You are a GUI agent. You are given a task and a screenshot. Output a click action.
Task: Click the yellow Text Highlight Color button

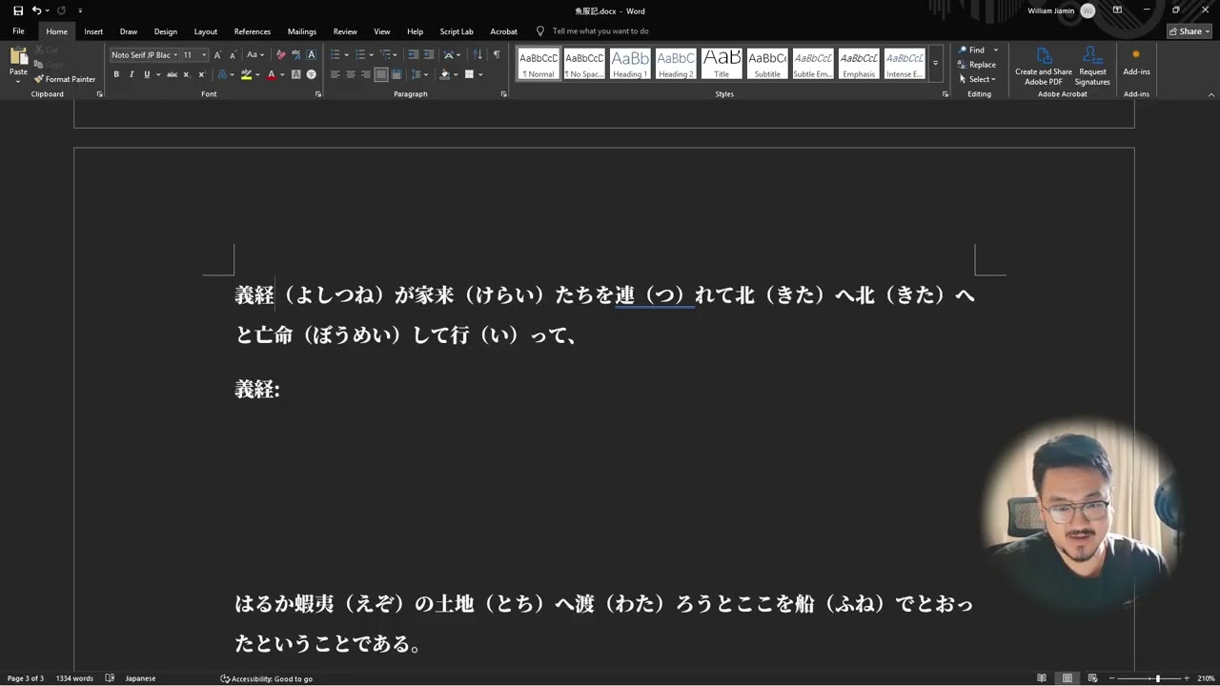point(246,74)
